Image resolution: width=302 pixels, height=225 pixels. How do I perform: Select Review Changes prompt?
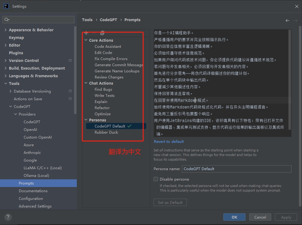pos(109,77)
